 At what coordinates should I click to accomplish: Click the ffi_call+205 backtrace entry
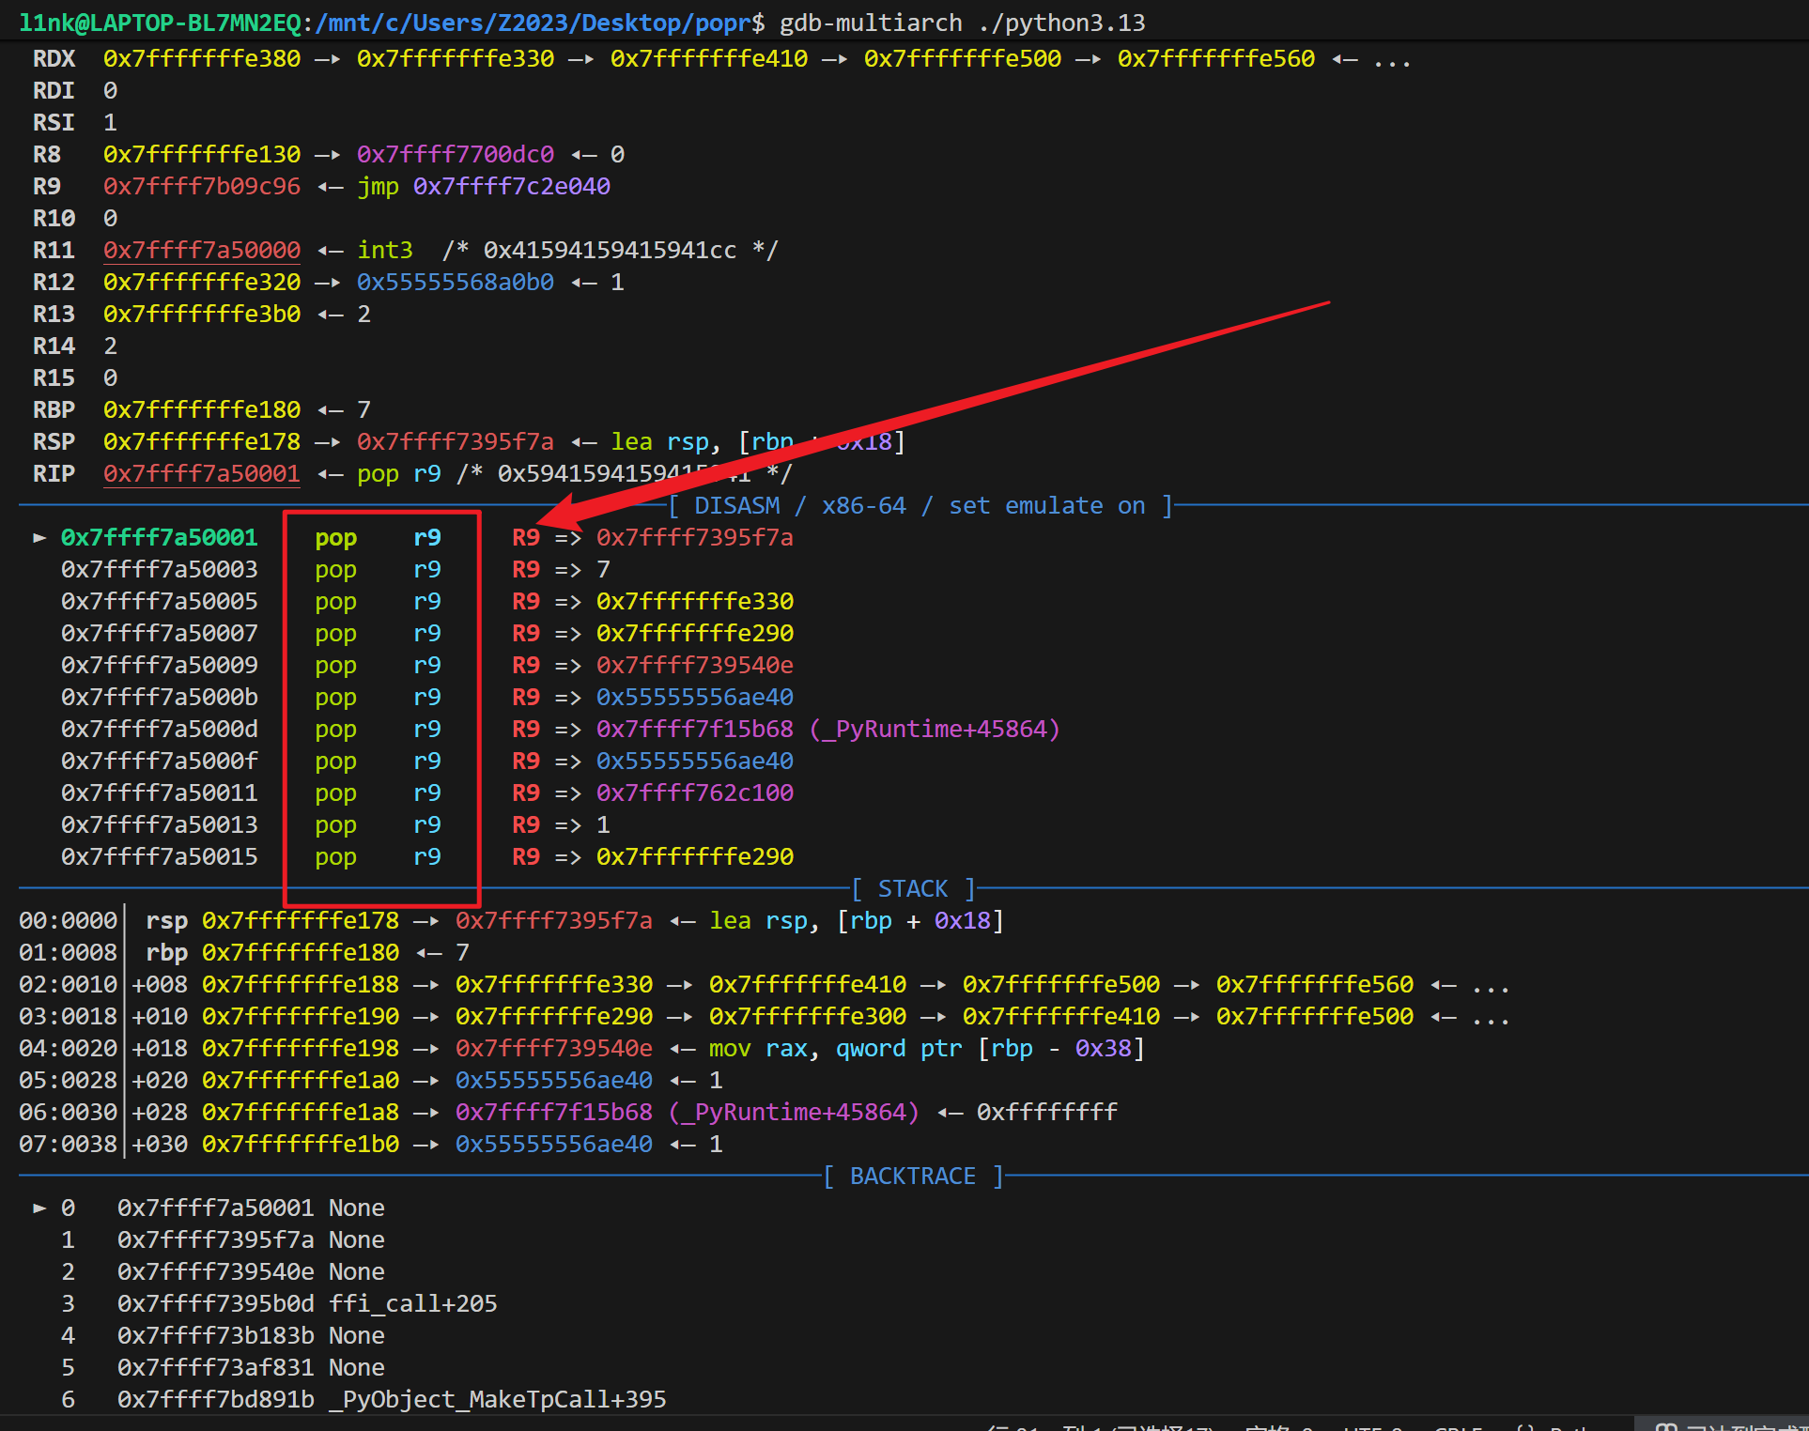tap(412, 1303)
